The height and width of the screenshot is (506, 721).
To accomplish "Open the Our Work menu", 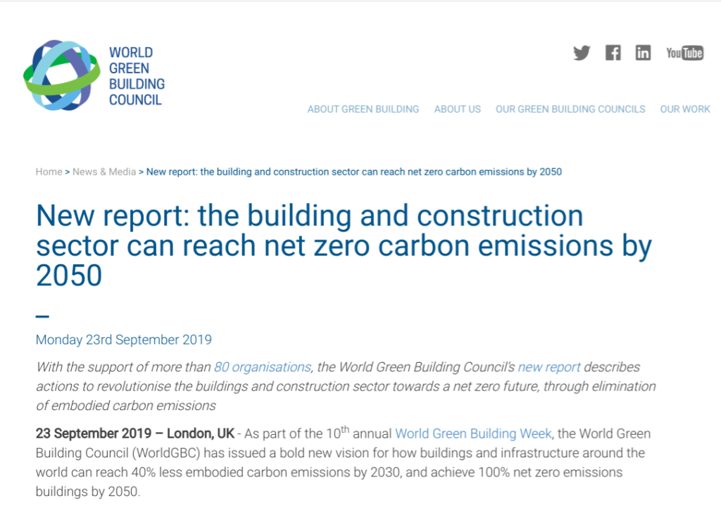I will coord(685,109).
